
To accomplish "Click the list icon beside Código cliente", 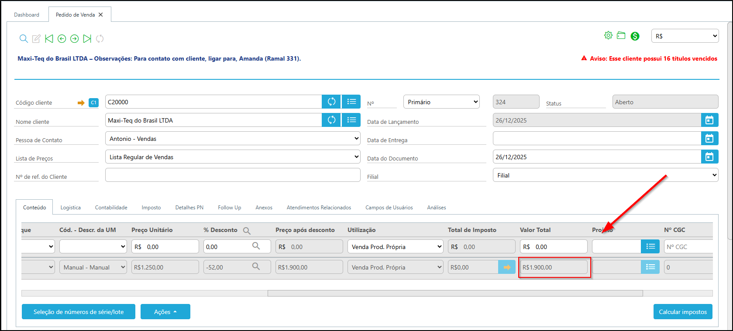I will (x=351, y=102).
